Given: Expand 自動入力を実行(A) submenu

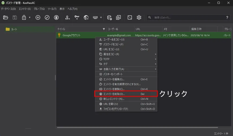Looking at the screenshot, I should tap(126, 69).
